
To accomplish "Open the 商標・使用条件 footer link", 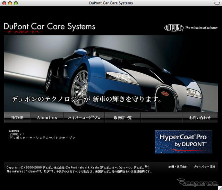I will (x=178, y=167).
